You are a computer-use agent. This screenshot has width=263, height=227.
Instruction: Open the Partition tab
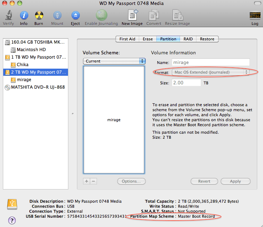pos(168,39)
